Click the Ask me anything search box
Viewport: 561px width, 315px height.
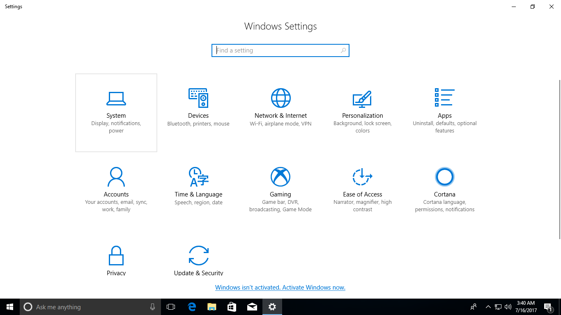[x=90, y=307]
